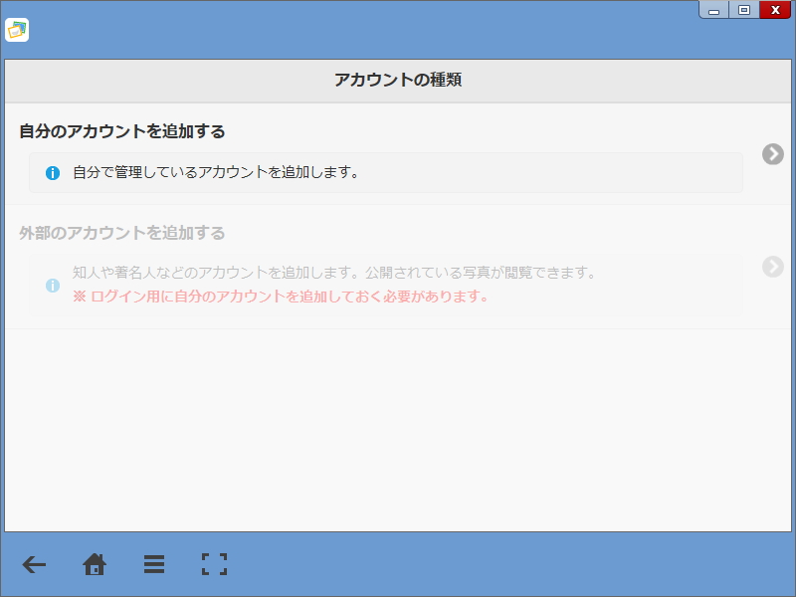
Task: Click the back arrow in the bottom toolbar
Action: (34, 564)
